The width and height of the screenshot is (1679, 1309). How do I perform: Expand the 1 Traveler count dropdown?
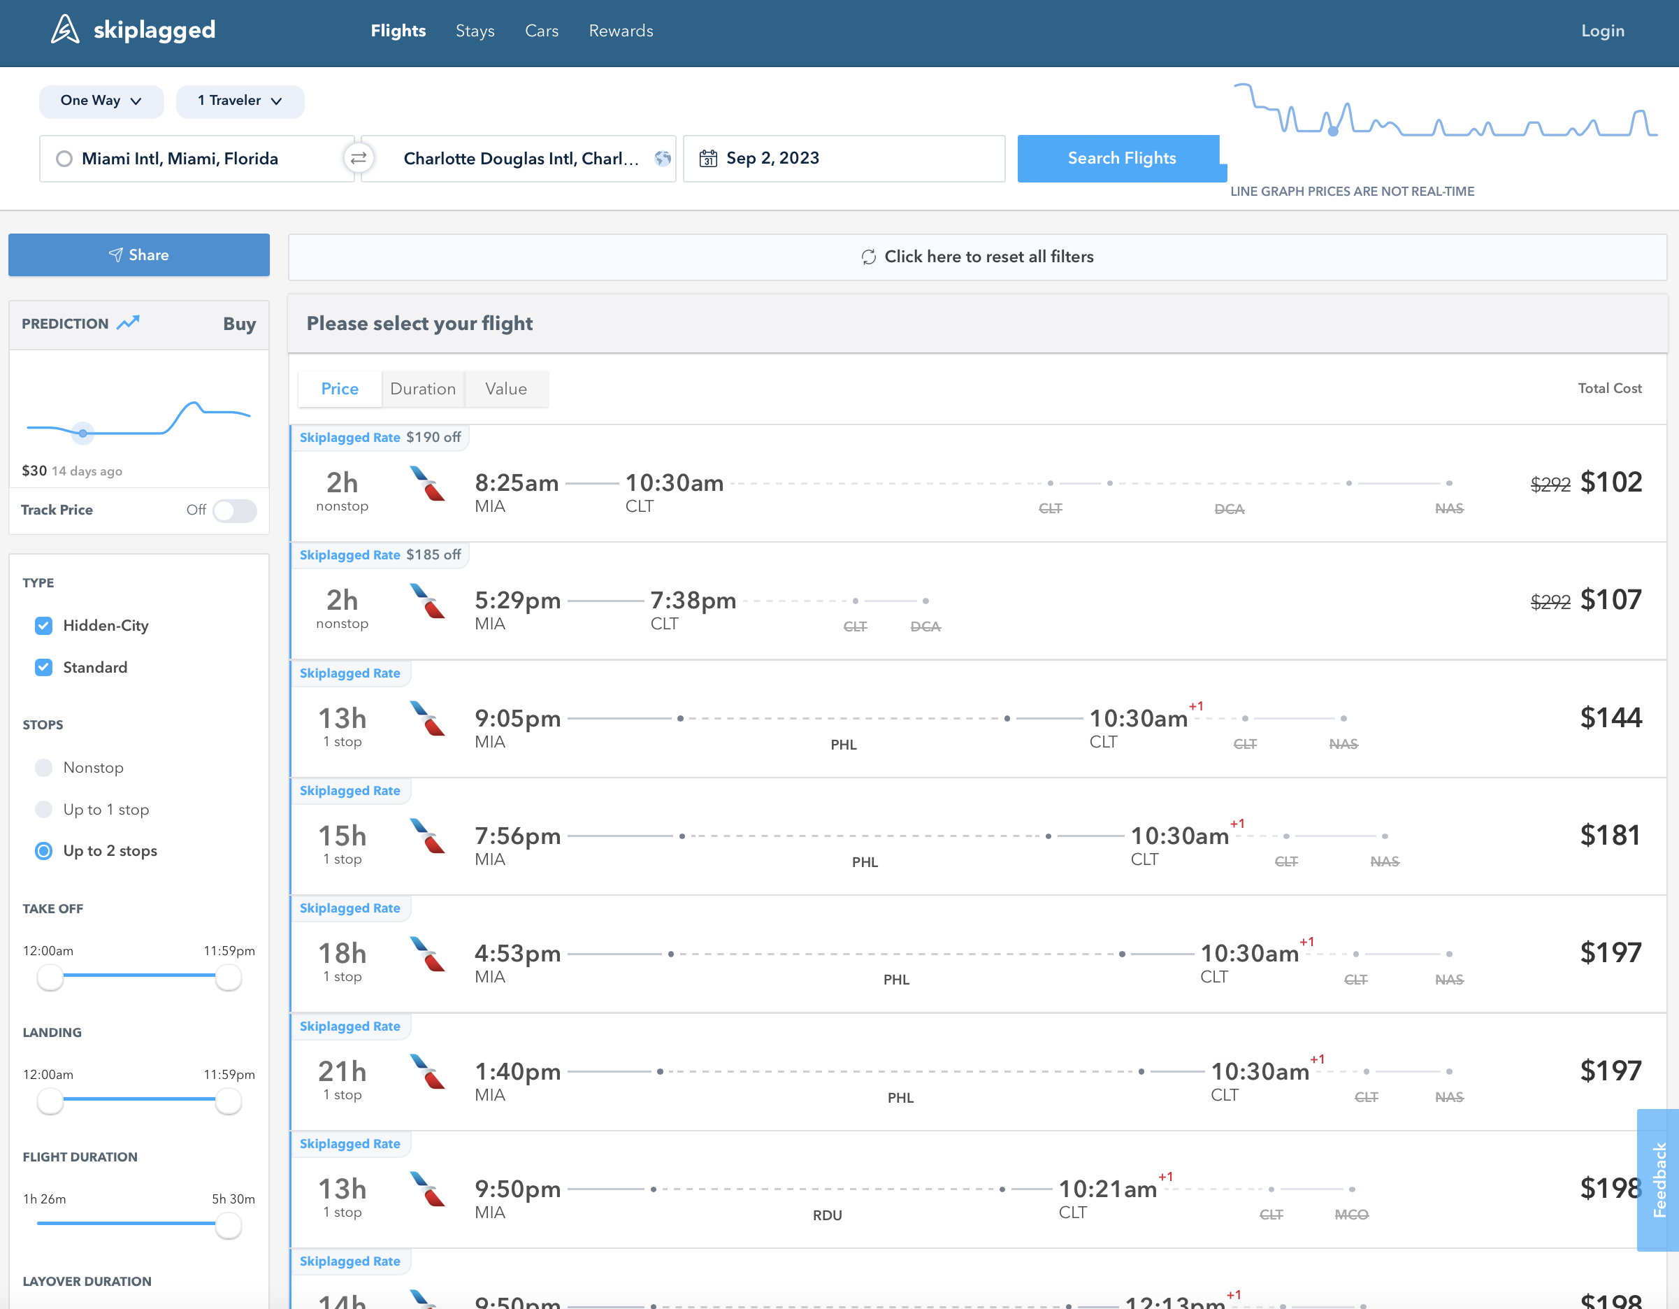240,99
